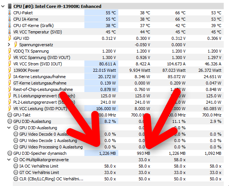Click lightning icon beside IA-Kerne Leistungsaufnahme

(10, 77)
